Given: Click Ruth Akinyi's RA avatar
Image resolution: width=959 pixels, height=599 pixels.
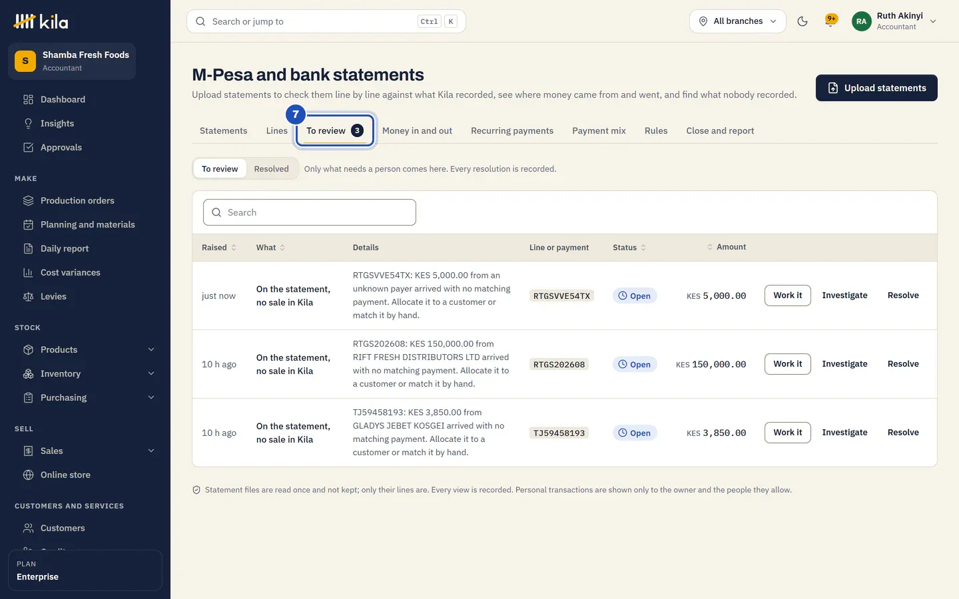Looking at the screenshot, I should pyautogui.click(x=861, y=21).
